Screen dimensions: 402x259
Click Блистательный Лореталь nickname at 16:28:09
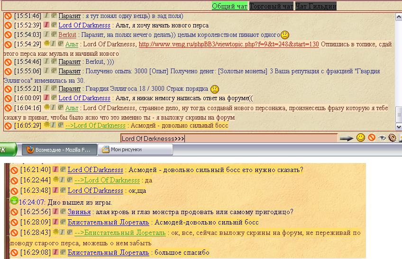[108, 223]
